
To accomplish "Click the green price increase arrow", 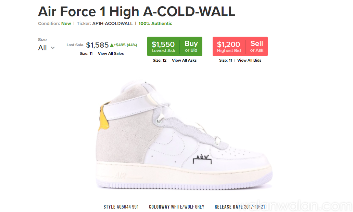I will [112, 45].
